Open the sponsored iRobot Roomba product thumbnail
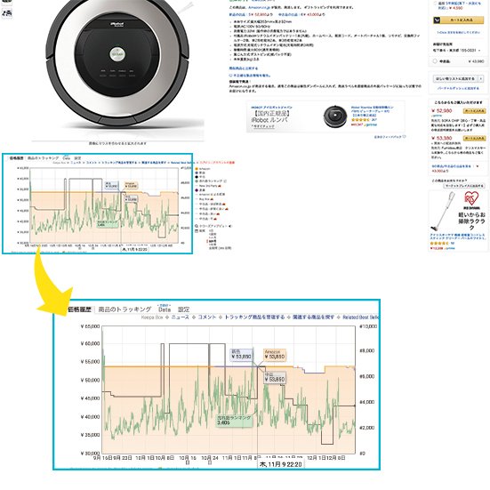The width and height of the screenshot is (490, 490). coord(335,116)
